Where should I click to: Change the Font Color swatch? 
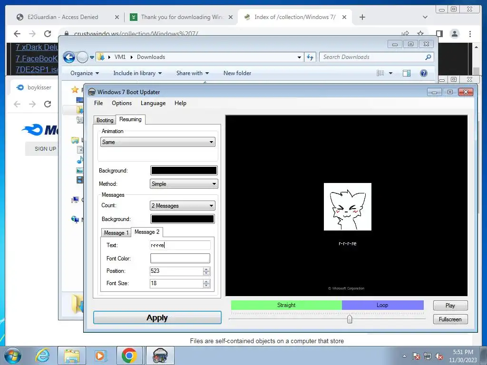coord(180,258)
